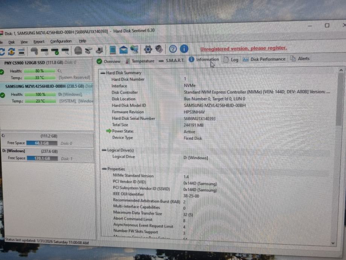
Task: Open the Disk menu
Action: pos(11,42)
